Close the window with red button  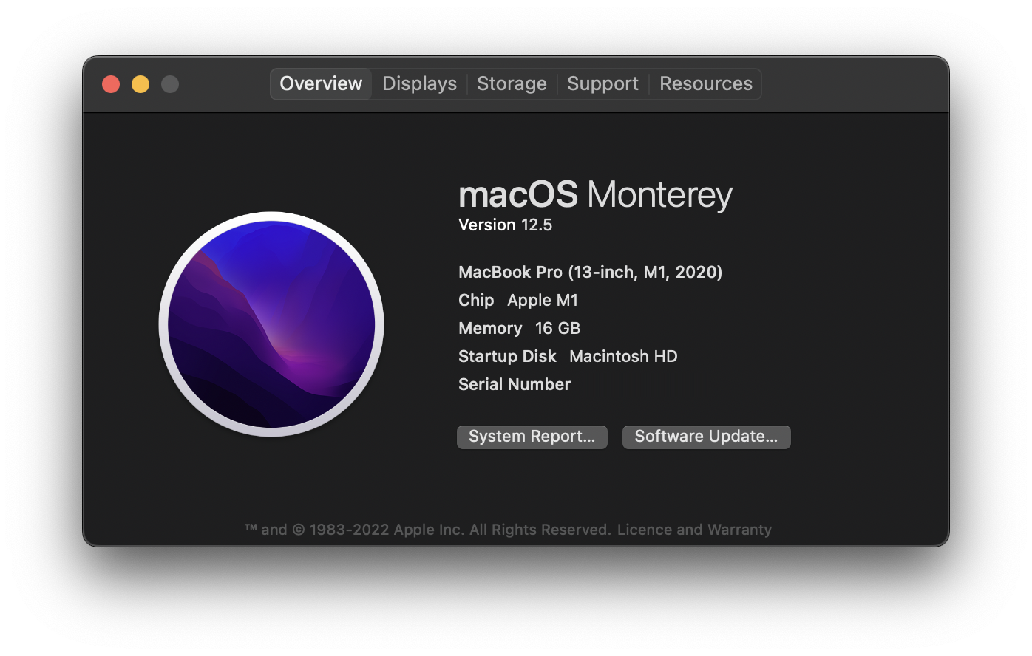pos(111,84)
